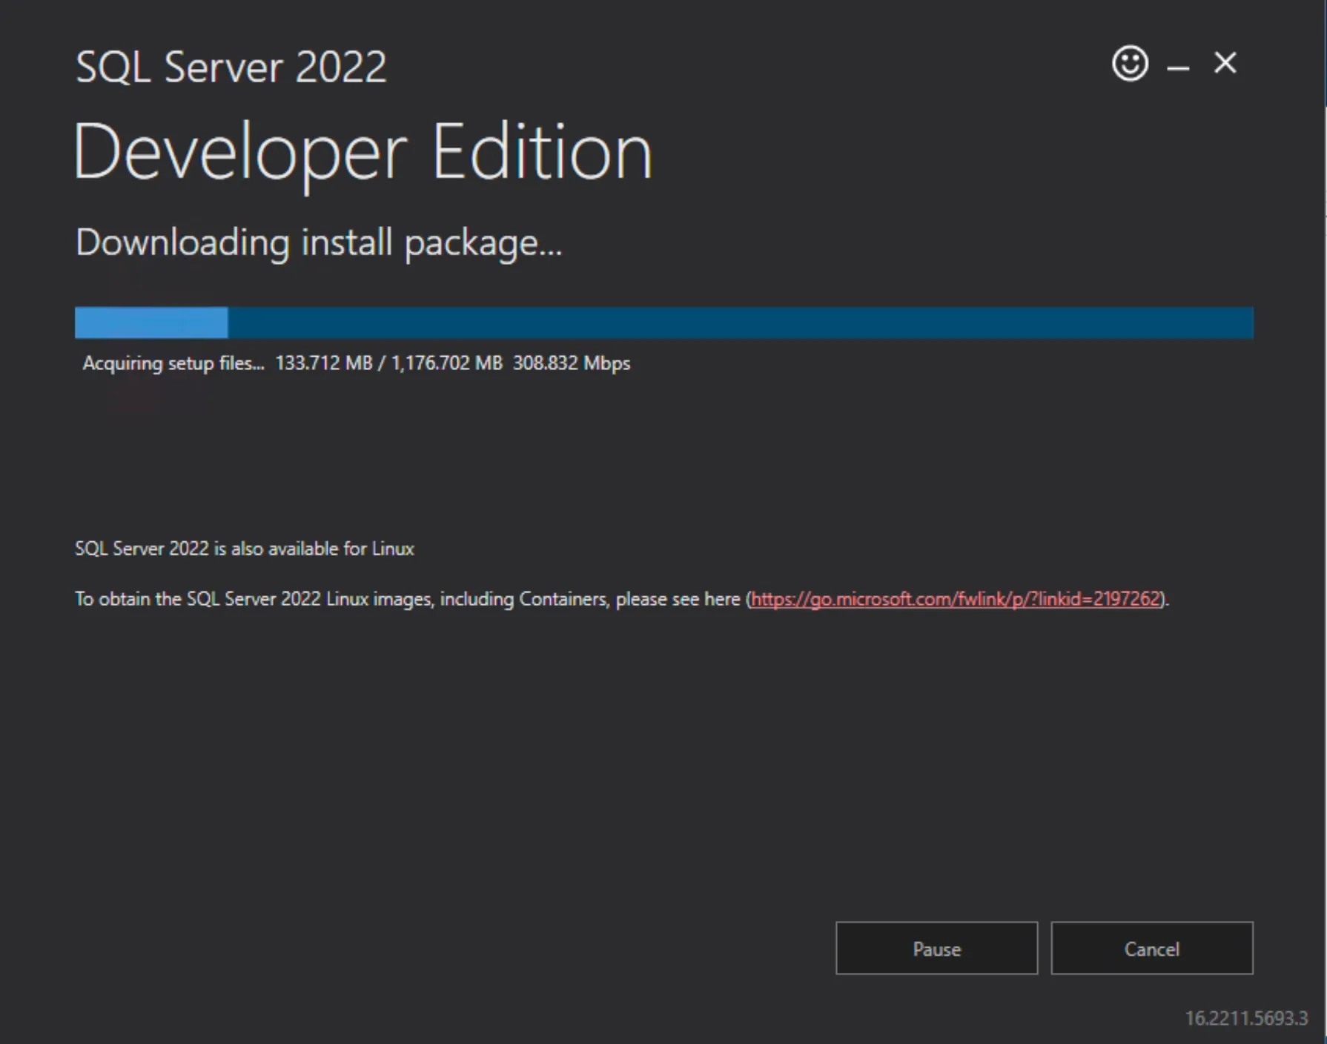Pause the install package download
The height and width of the screenshot is (1044, 1327).
tap(936, 948)
